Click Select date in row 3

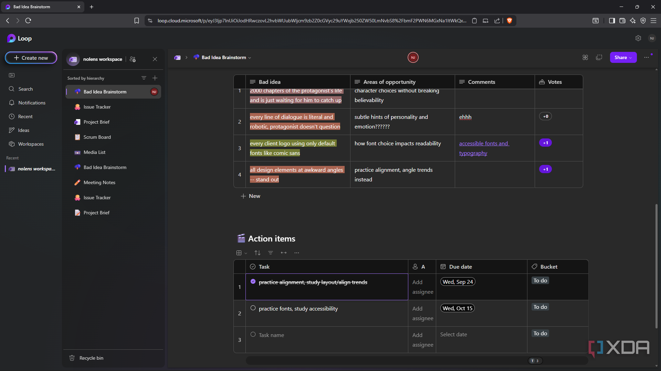(453, 334)
